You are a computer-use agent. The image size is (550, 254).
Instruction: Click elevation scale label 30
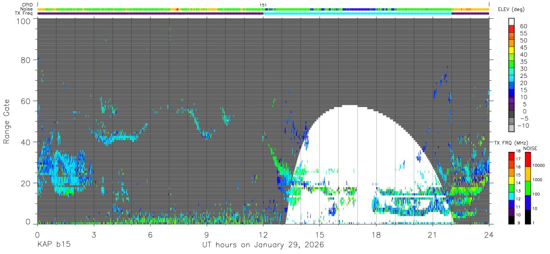[524, 69]
